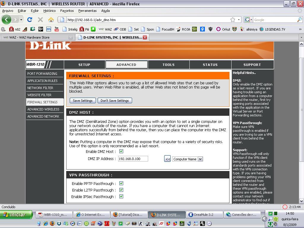Open the ROJA bookmark
The width and height of the screenshot is (304, 228).
183,29
